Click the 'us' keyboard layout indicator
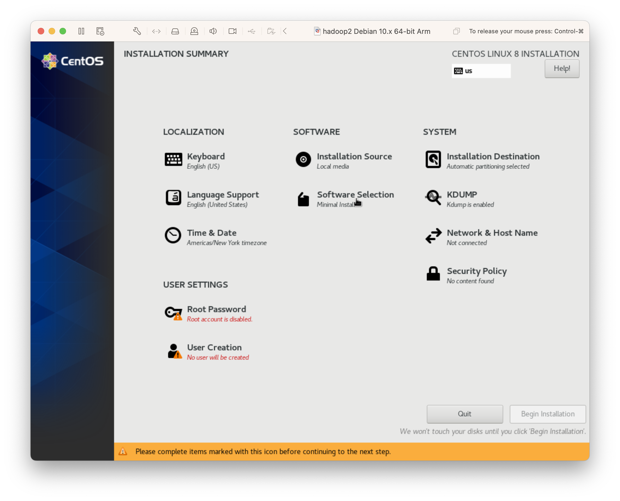Viewport: 620px width, 501px height. [481, 70]
